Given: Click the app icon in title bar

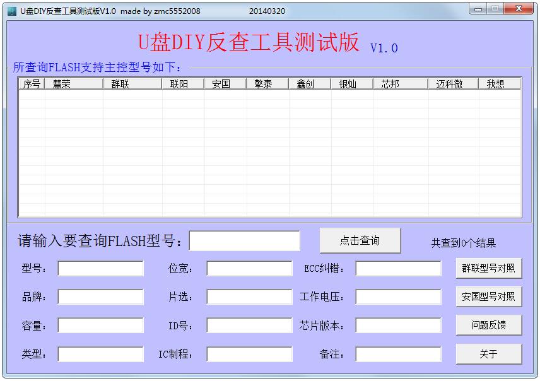Looking at the screenshot, I should click(11, 11).
